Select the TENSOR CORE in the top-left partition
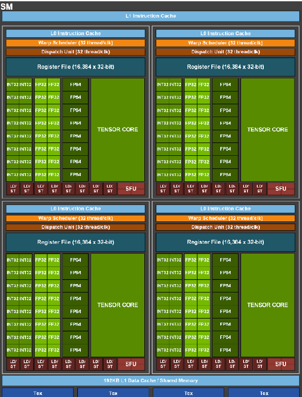Screen dimensions: 302x397 (x=118, y=130)
